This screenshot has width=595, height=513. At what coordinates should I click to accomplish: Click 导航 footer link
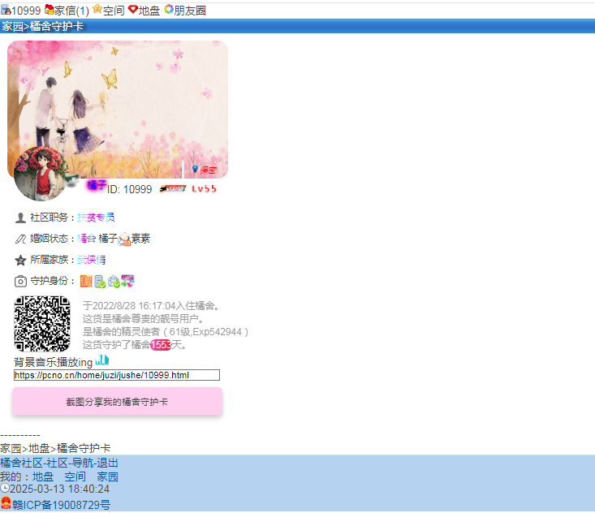click(x=82, y=463)
